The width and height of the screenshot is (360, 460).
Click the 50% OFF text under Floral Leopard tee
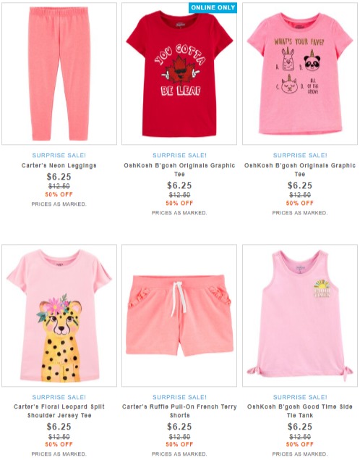pos(59,444)
